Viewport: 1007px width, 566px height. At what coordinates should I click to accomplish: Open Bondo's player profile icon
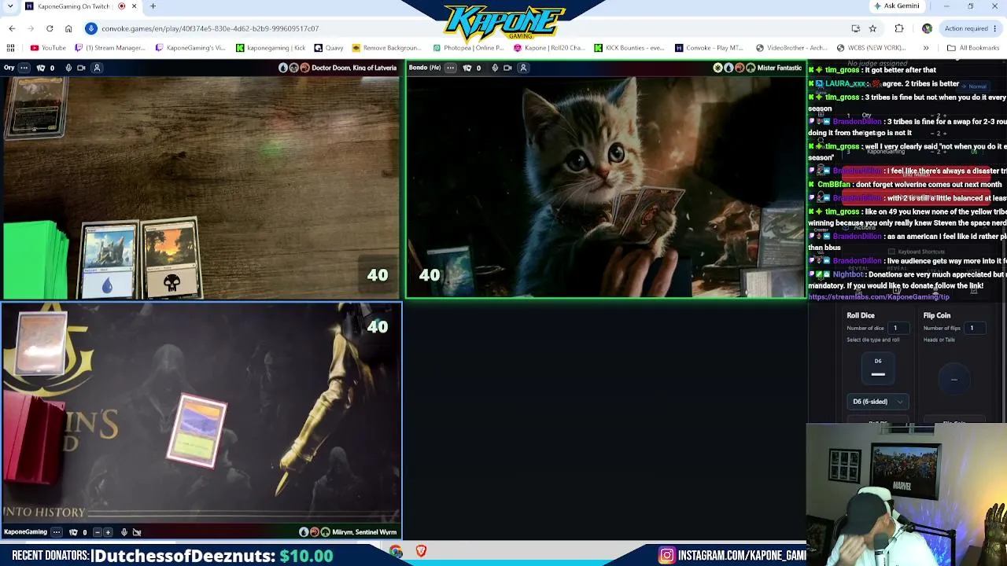[x=523, y=68]
